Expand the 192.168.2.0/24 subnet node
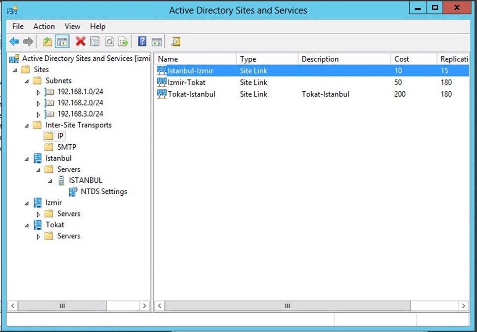 pos(38,104)
